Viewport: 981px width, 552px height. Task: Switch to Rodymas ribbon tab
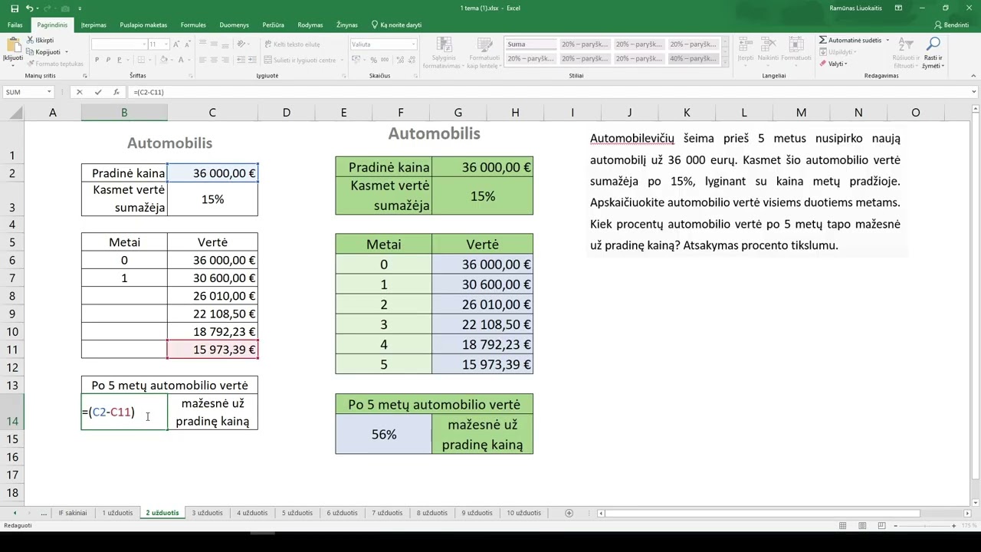tap(310, 25)
